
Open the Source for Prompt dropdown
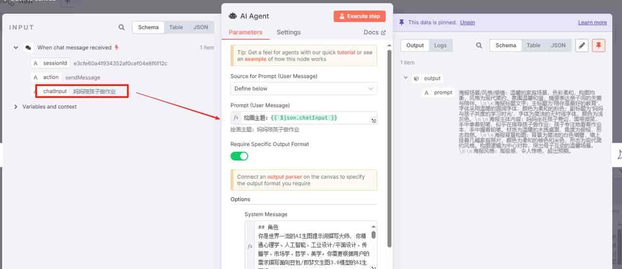[304, 89]
